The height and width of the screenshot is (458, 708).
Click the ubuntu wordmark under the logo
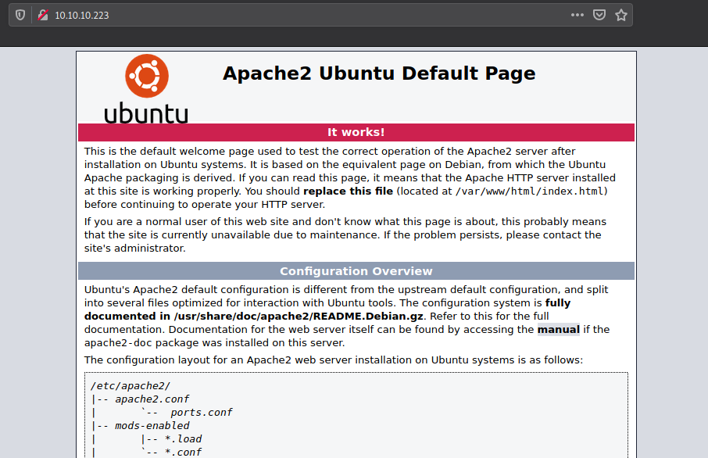(146, 113)
